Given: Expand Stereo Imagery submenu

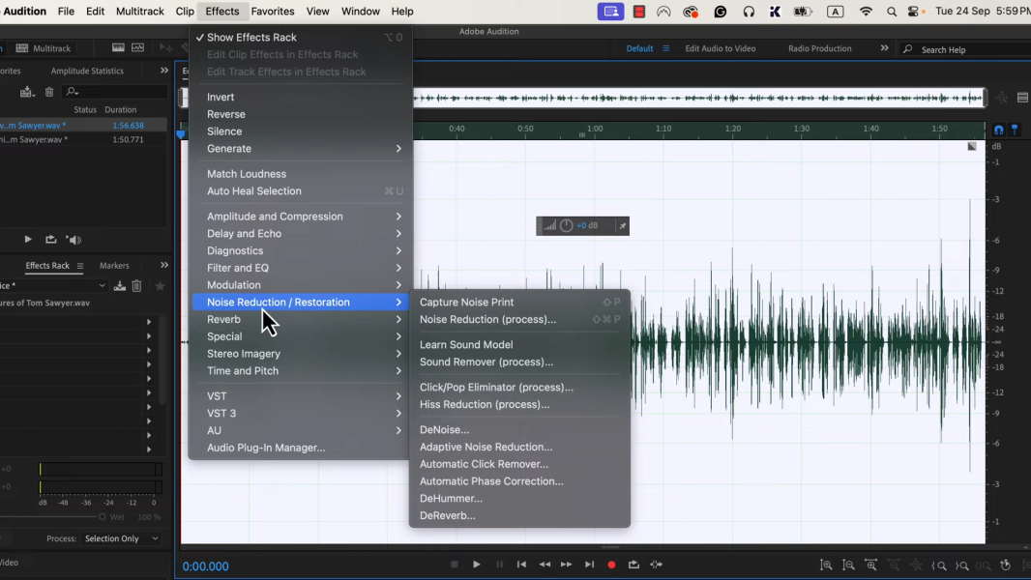Looking at the screenshot, I should point(300,354).
